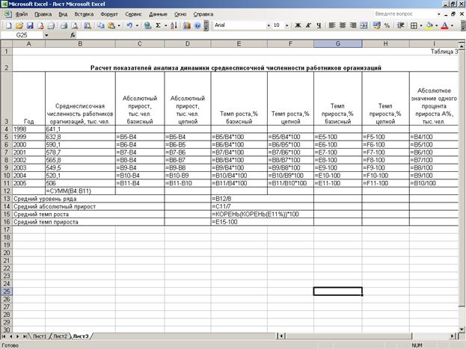Apply the Font Color red A icon
The image size is (466, 349).
pos(444,25)
